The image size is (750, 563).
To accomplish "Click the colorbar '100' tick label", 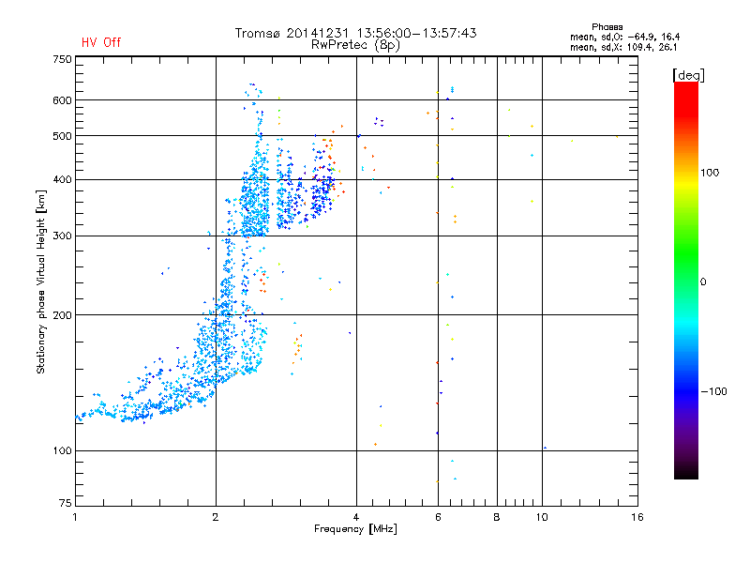I will pos(710,173).
